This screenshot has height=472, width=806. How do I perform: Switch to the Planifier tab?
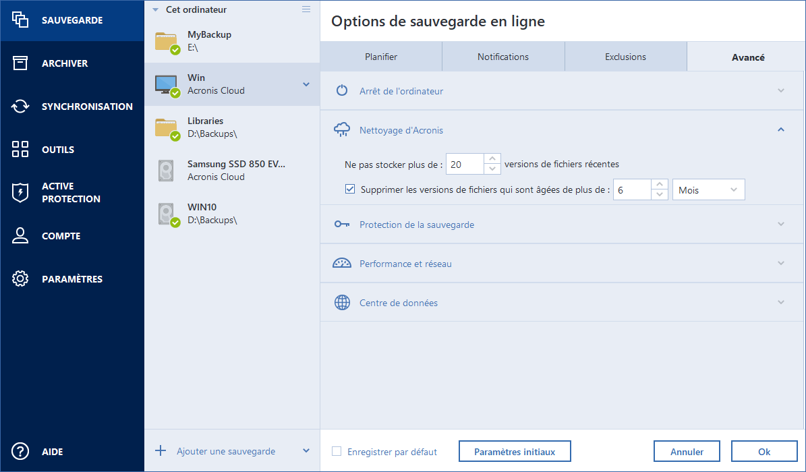pos(381,57)
